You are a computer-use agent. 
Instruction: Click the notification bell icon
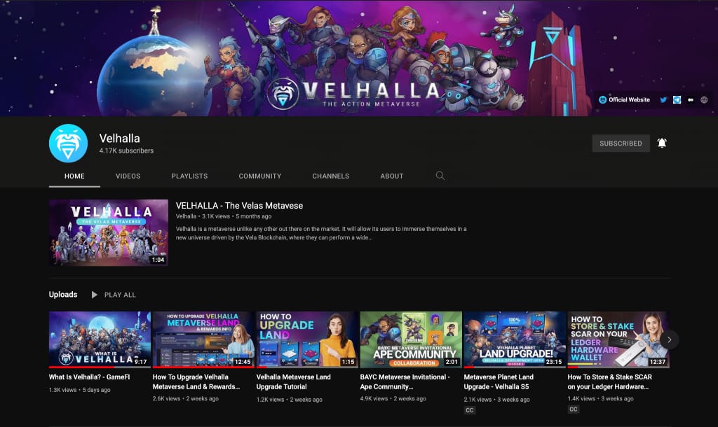click(x=662, y=143)
